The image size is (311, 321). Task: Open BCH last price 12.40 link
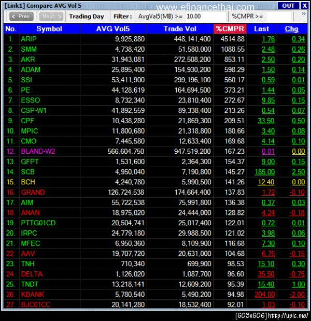(266, 182)
